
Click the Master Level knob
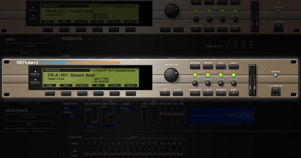point(171,75)
